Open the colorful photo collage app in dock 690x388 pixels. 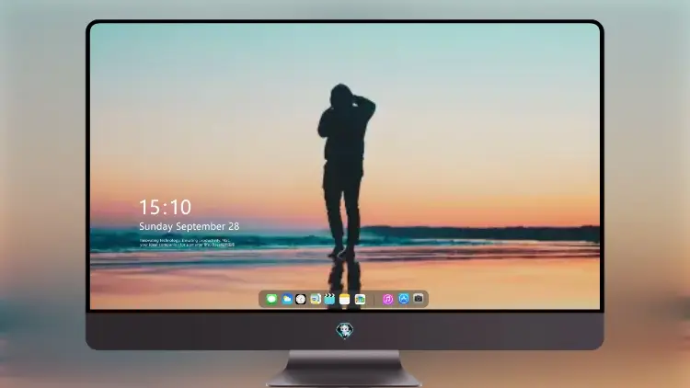(360, 299)
